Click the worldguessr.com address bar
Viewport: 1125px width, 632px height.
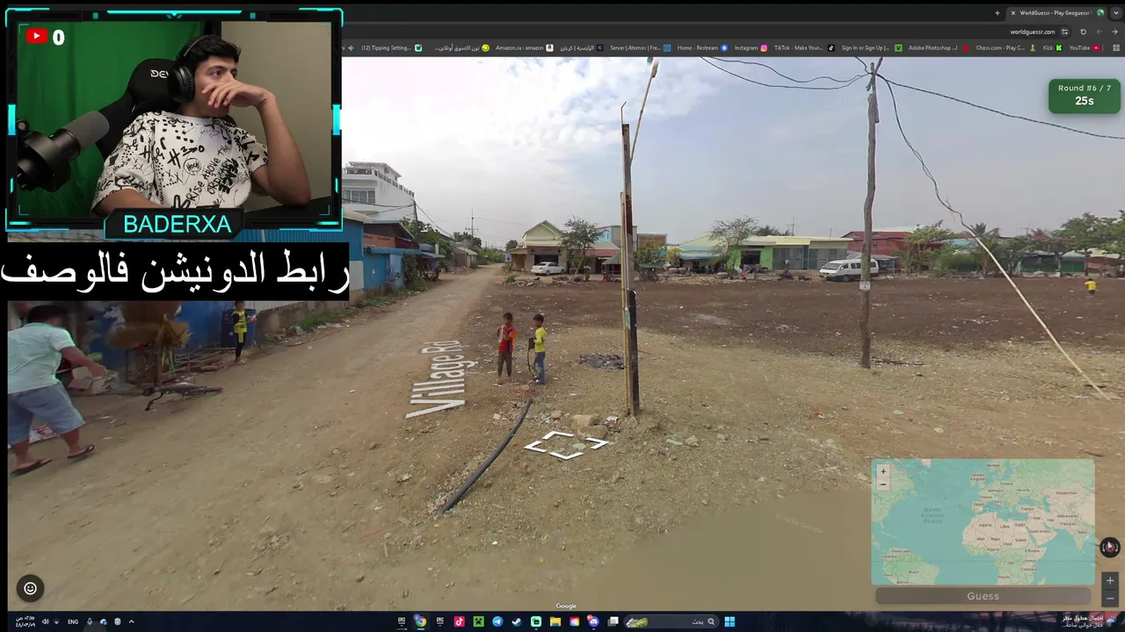[x=1033, y=32]
